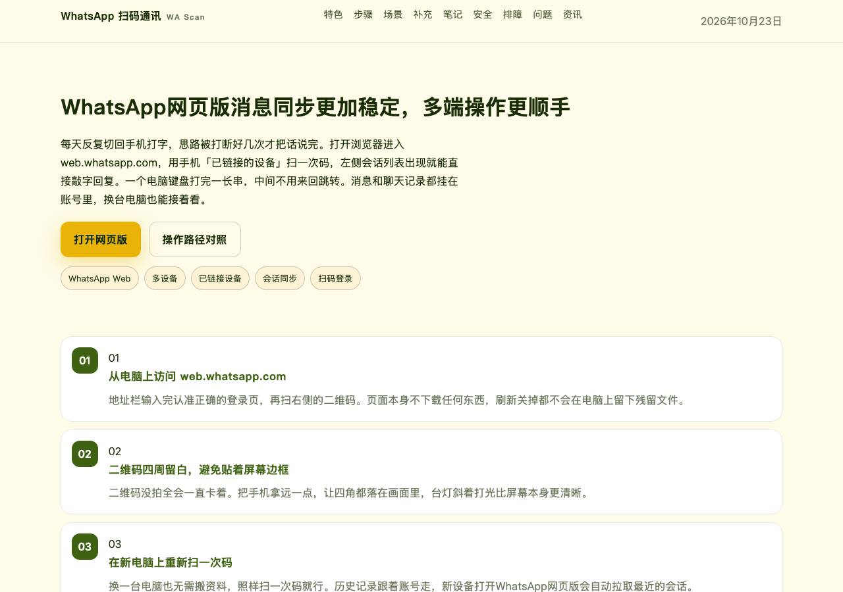This screenshot has height=592, width=843.
Task: Click the green 02 step badge
Action: pos(85,454)
